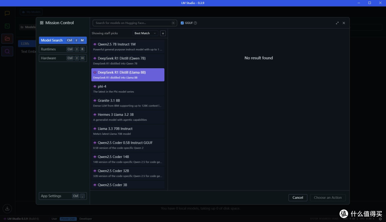This screenshot has height=222, width=386.
Task: Select the Runtimes tab
Action: click(x=63, y=49)
